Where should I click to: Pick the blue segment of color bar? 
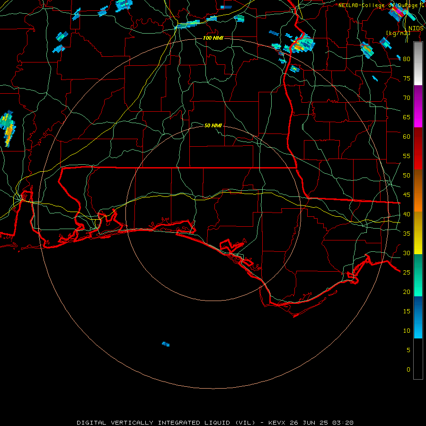tap(418, 317)
